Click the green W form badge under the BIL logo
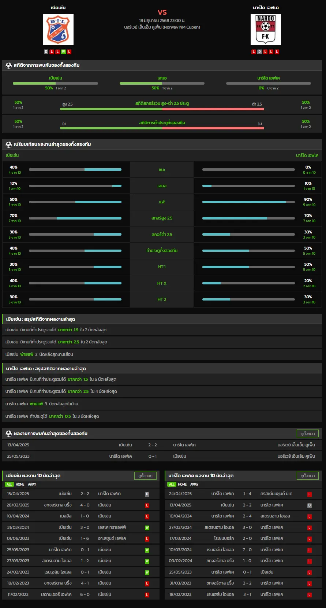 (63, 52)
